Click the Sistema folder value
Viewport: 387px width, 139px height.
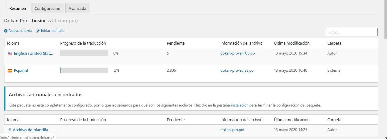(334, 70)
